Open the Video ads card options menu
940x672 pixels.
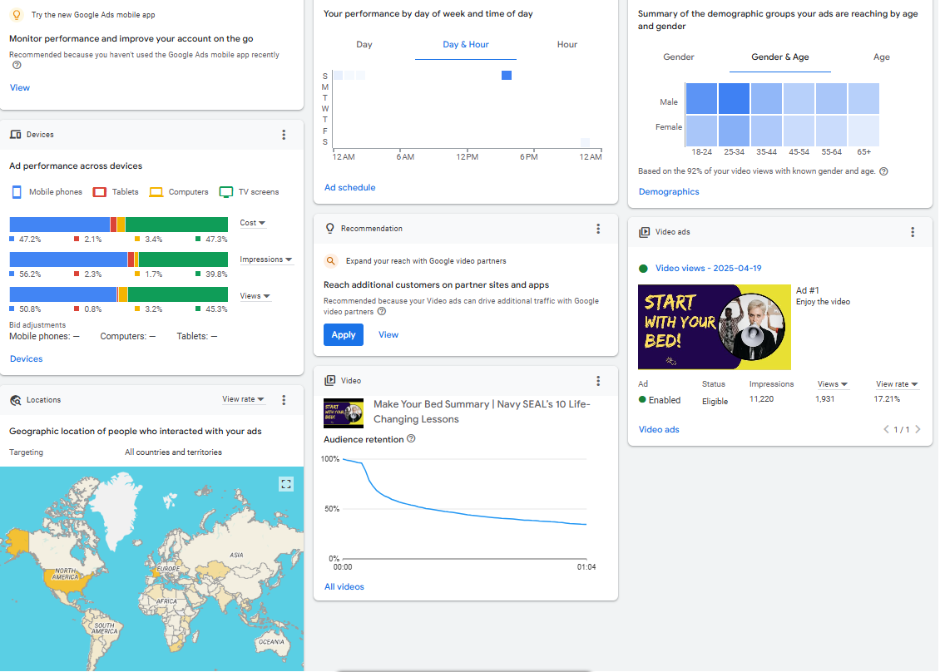click(x=913, y=232)
